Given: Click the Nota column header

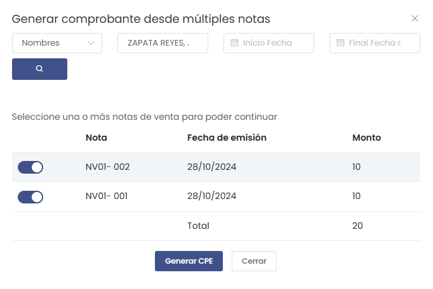Looking at the screenshot, I should 97,138.
